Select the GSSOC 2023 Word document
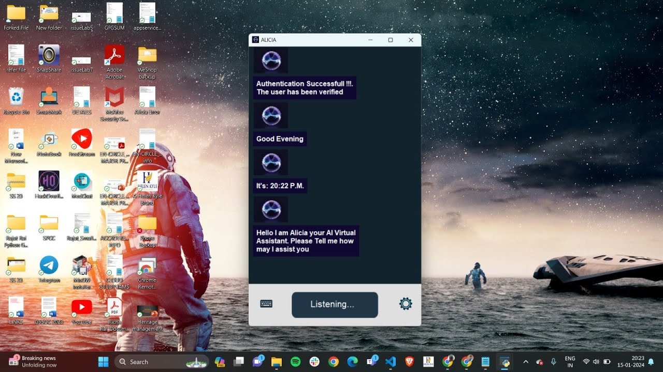The image size is (663, 372). 49,311
